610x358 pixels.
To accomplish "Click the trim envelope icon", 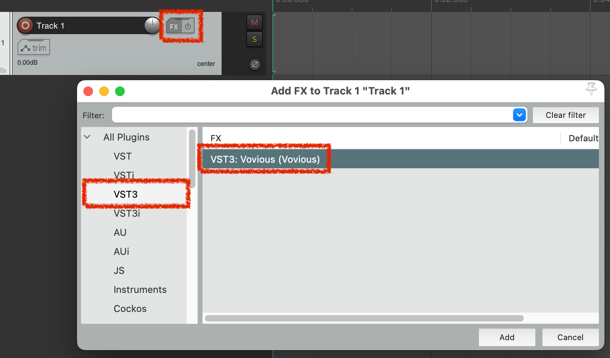I will (34, 48).
